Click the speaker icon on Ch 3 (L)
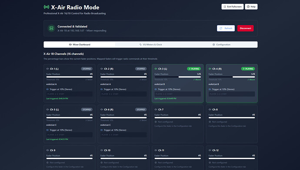 click(156, 69)
